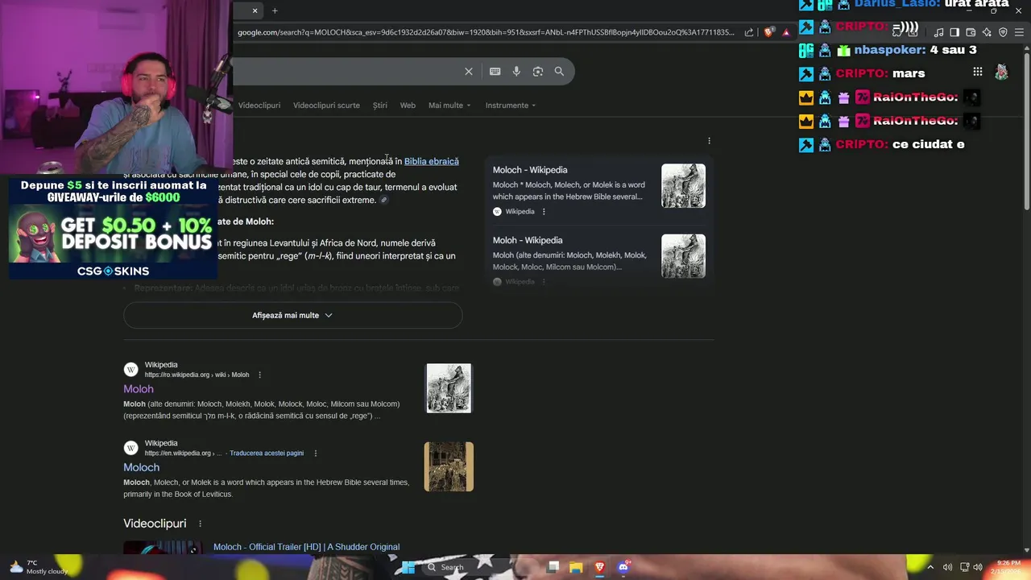Click 'Traducerea acestei pagini' link
This screenshot has width=1031, height=580.
(x=267, y=454)
